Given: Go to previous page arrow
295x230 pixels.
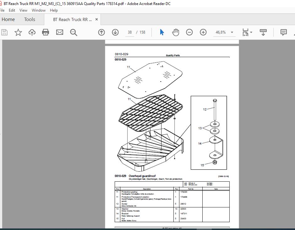Looking at the screenshot, I should (x=101, y=32).
